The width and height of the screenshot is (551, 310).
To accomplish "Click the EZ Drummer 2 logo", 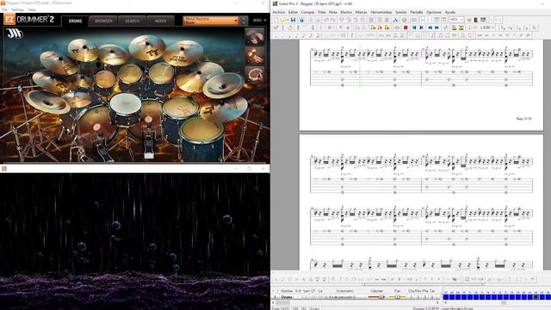I will [x=29, y=20].
